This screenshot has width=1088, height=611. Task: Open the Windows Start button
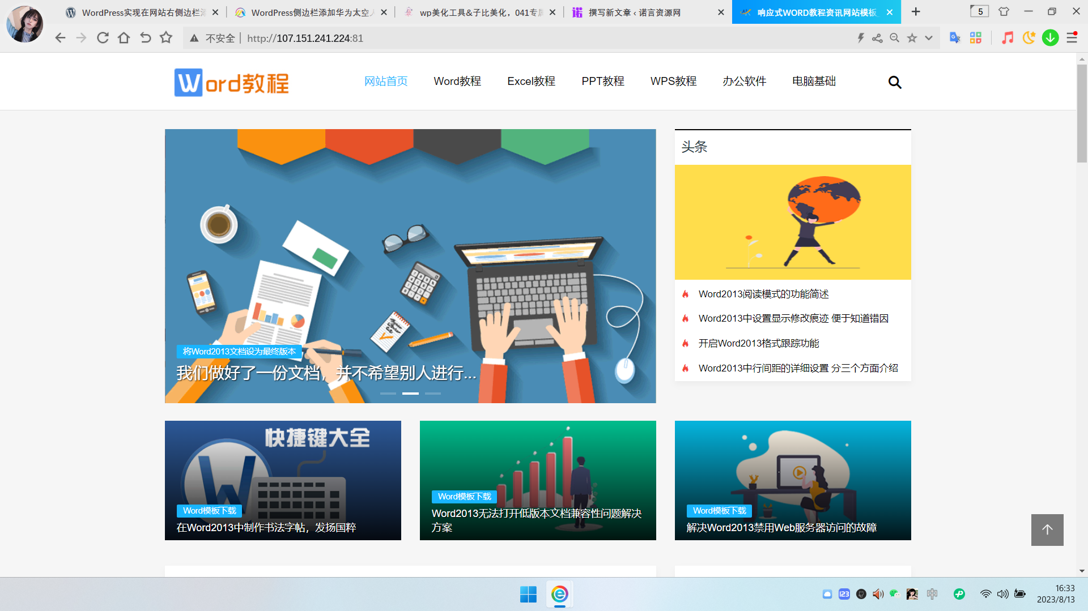(528, 594)
